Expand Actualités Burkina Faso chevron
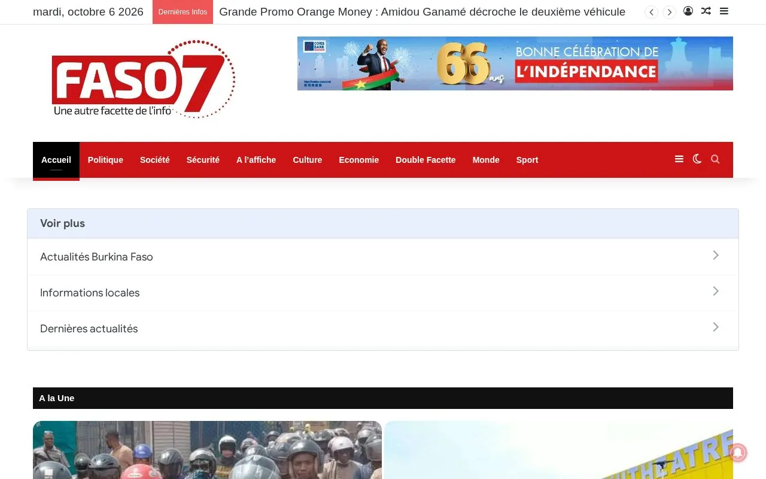 (x=716, y=256)
